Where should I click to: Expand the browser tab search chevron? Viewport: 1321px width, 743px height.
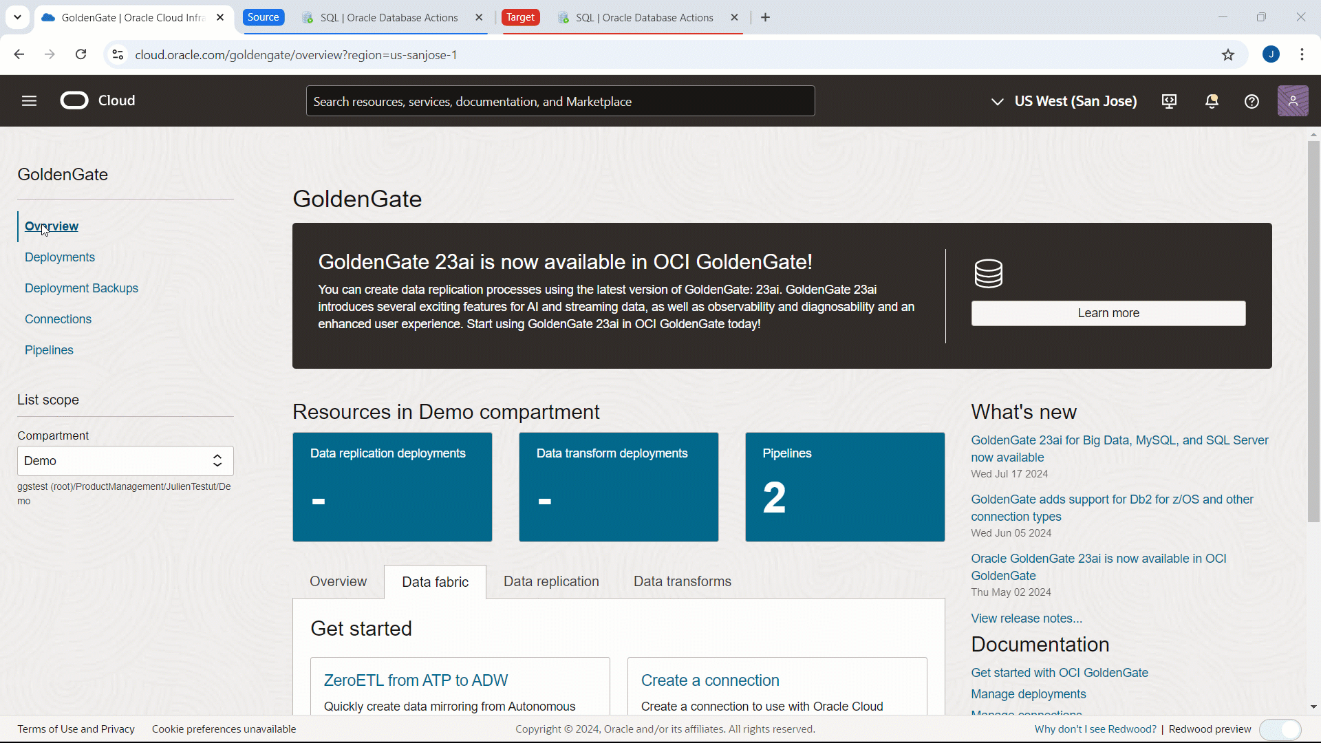click(x=17, y=17)
